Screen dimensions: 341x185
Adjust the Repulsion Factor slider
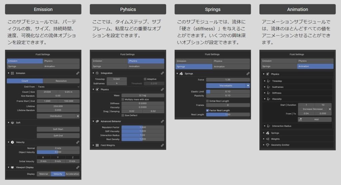143,127
